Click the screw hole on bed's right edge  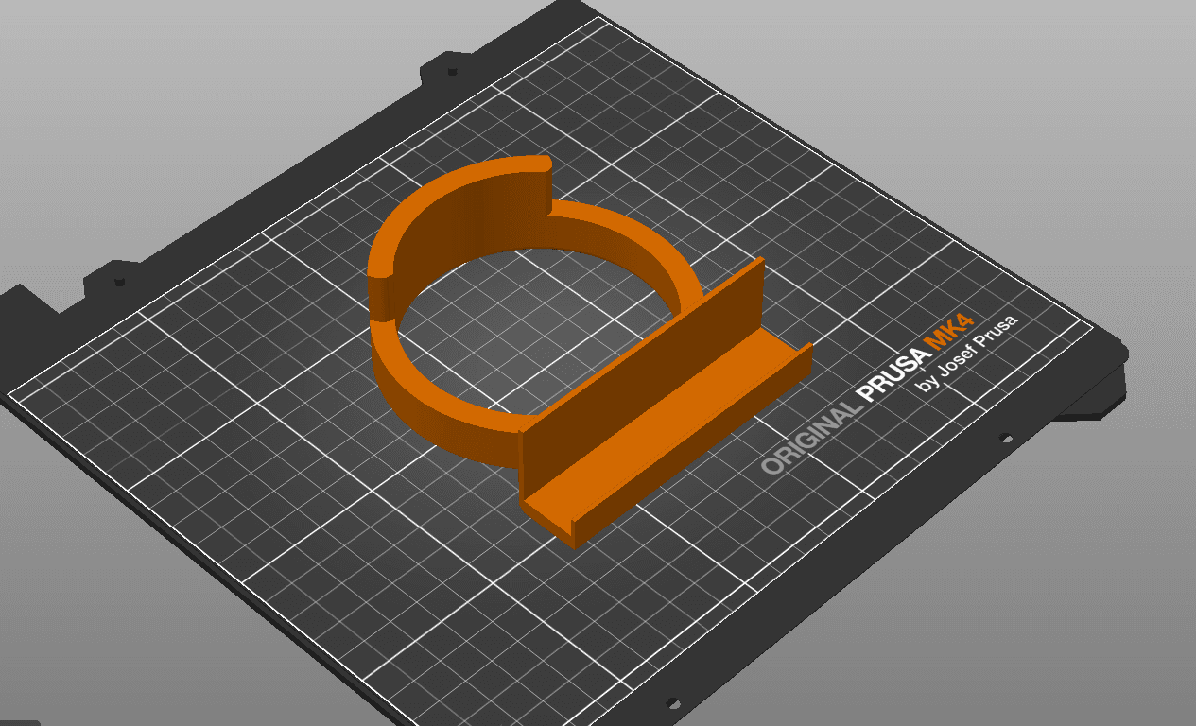click(1005, 439)
